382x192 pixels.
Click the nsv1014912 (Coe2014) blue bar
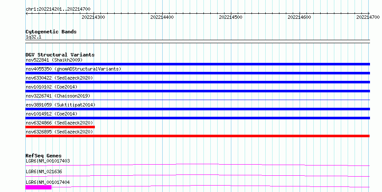[197, 118]
